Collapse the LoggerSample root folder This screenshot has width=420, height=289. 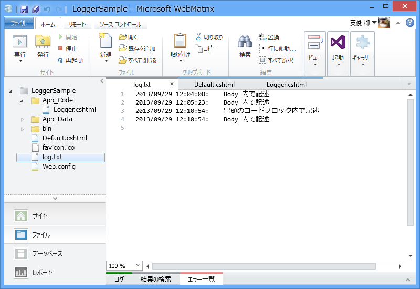tap(10, 91)
